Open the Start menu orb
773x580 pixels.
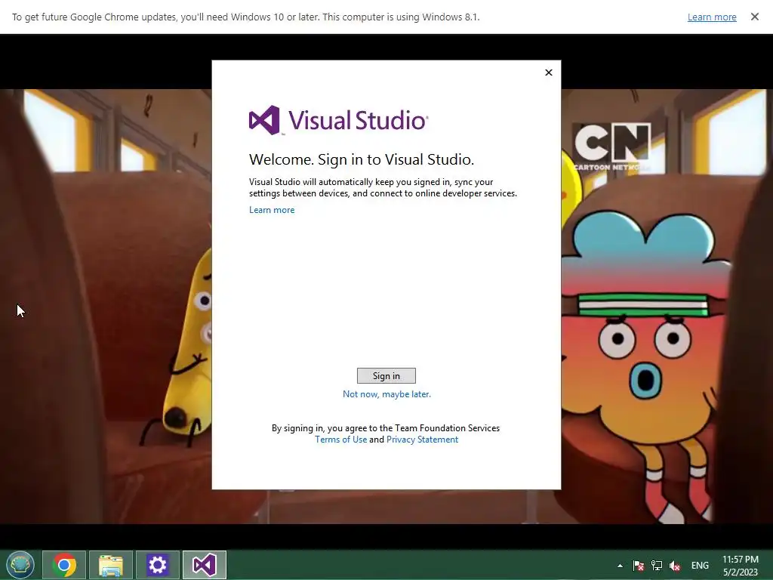point(20,565)
